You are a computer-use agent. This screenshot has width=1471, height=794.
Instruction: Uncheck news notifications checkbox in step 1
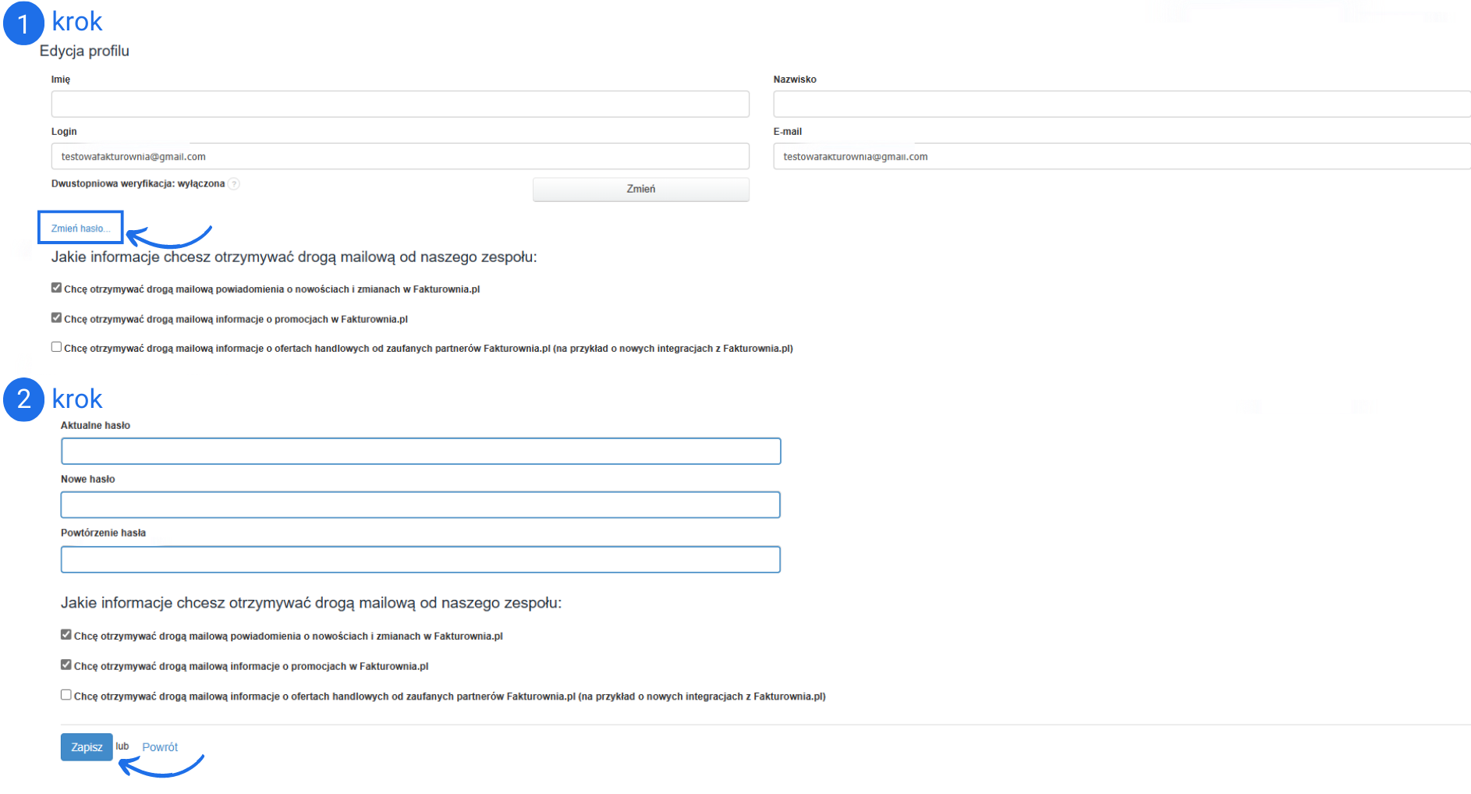point(56,288)
